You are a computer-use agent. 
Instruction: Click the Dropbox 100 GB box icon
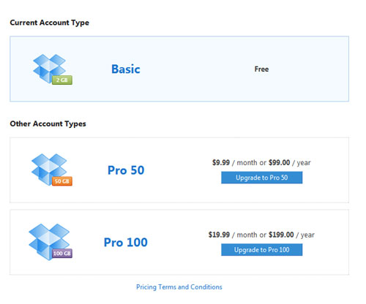(51, 242)
